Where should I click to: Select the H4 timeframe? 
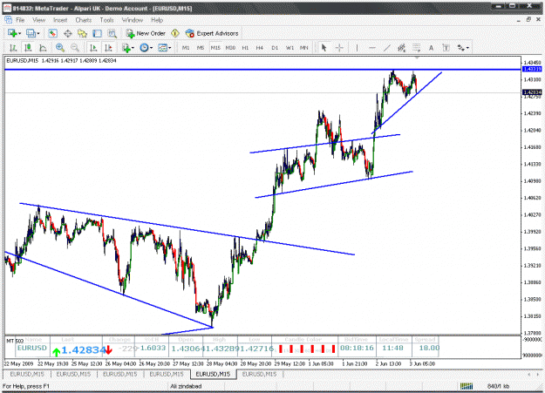(260, 48)
